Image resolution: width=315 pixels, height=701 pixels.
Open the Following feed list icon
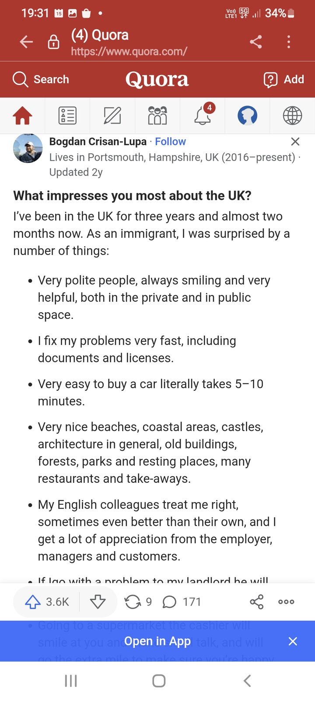67,116
